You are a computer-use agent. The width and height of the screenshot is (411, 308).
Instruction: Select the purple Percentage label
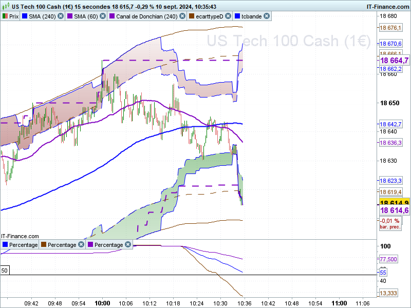coord(108,245)
